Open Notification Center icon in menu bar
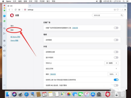Image resolution: width=131 pixels, height=98 pixels. pyautogui.click(x=127, y=1)
